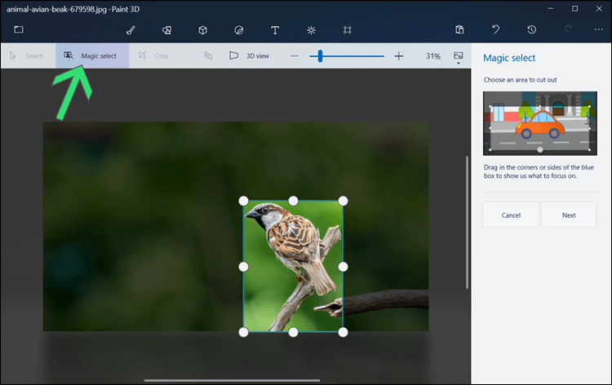Open the 2D shapes tool
Image resolution: width=612 pixels, height=385 pixels.
(x=166, y=30)
